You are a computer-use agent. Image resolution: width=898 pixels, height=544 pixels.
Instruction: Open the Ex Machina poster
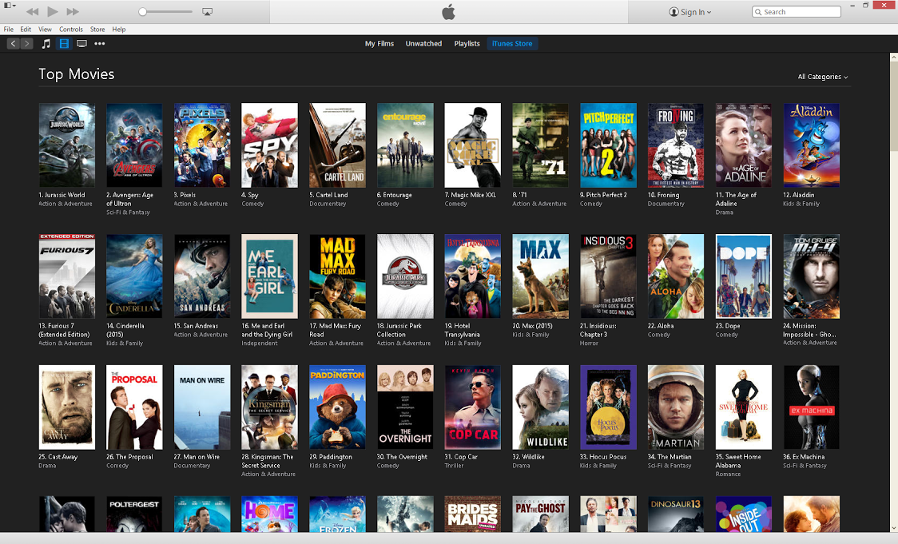coord(812,407)
